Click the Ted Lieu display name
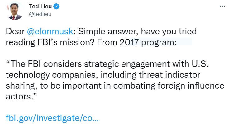The height and width of the screenshot is (127, 229). [x=40, y=6]
